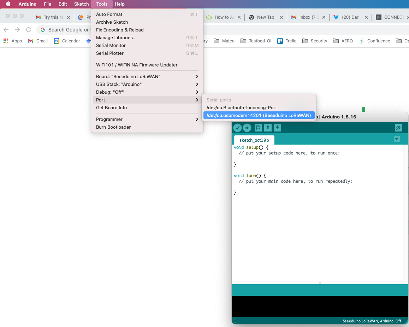The image size is (409, 327).
Task: Click the Trello bookmark icon
Action: (x=280, y=41)
